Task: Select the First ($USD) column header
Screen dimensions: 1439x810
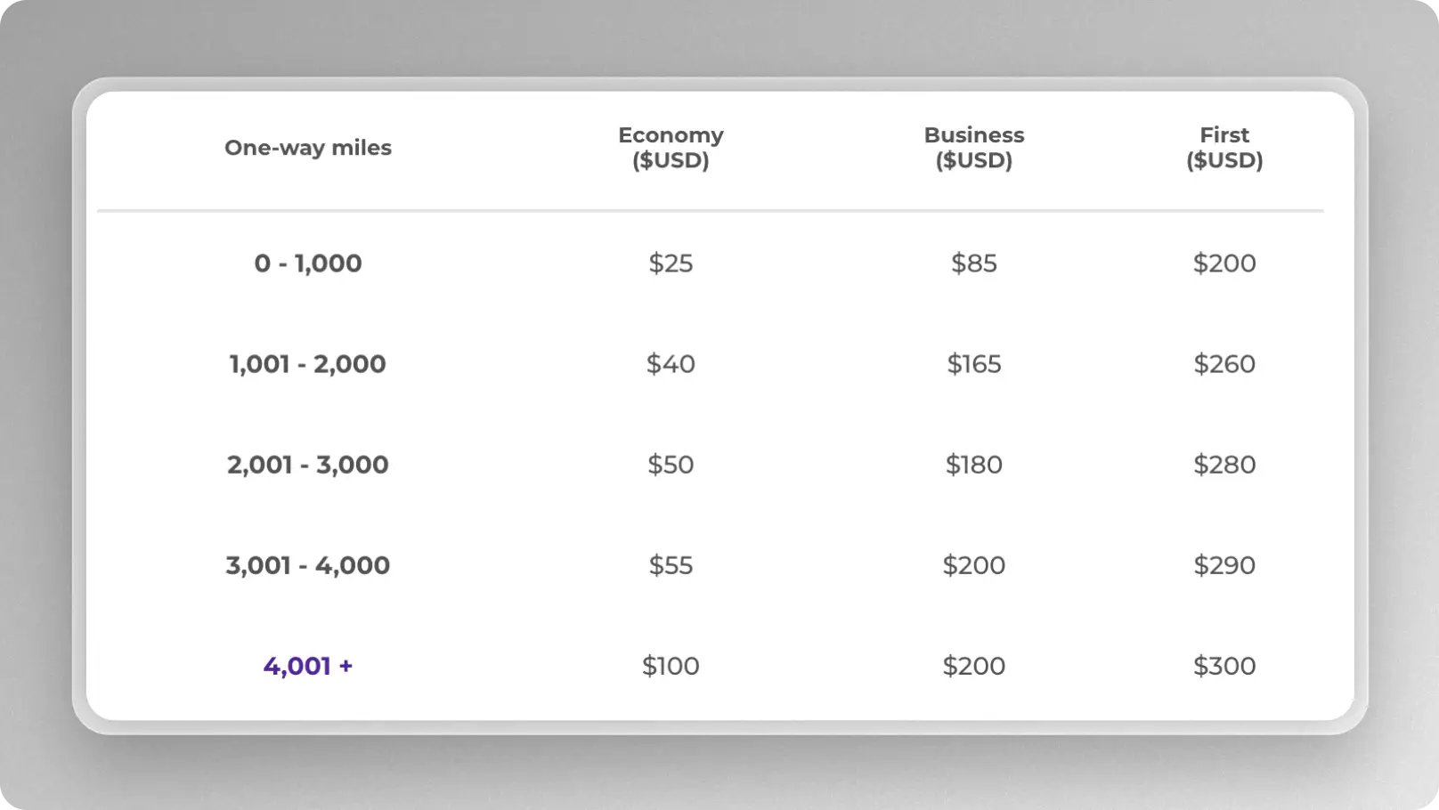Action: (1224, 148)
